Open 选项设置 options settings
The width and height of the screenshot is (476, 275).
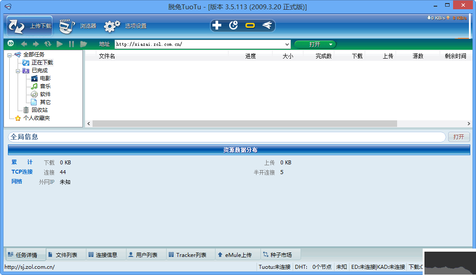125,26
